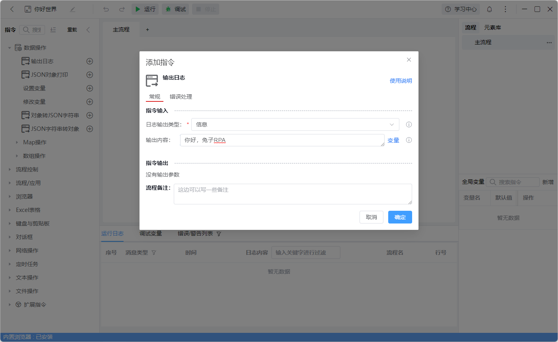Screen dimensions: 558x342
Task: Click the 停止 stop button
Action: point(206,9)
